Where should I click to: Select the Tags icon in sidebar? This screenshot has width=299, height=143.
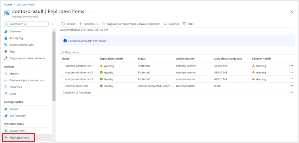pyautogui.click(x=6, y=52)
